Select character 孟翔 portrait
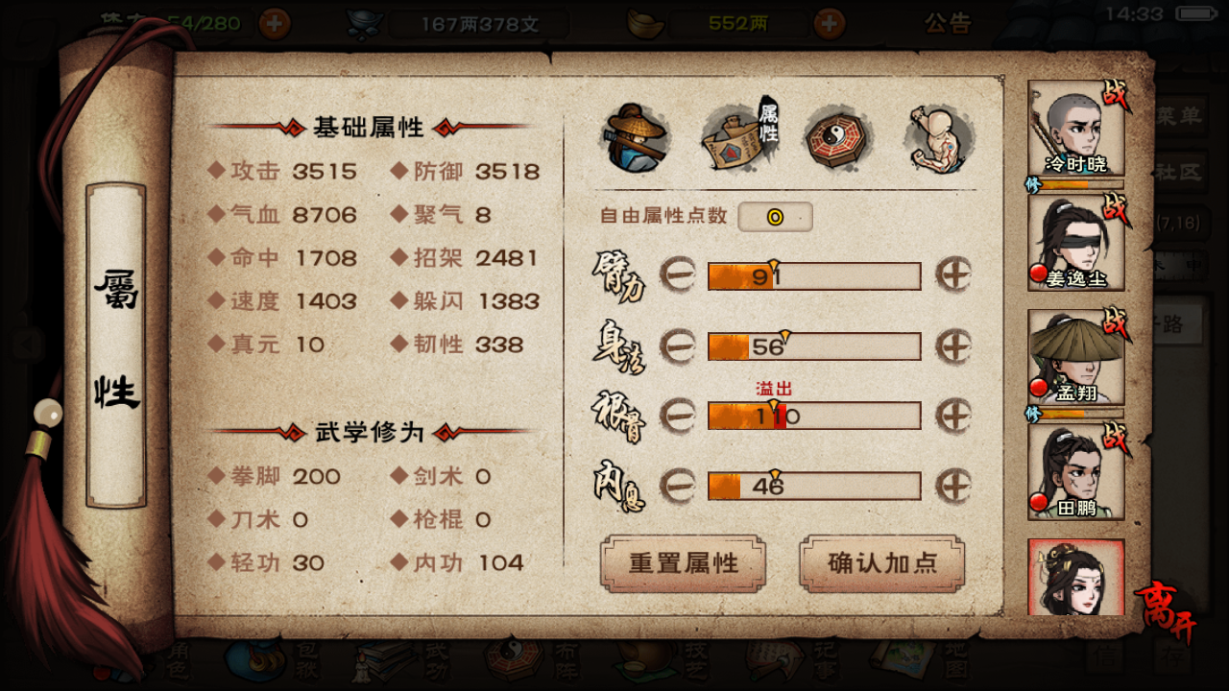 (1076, 357)
